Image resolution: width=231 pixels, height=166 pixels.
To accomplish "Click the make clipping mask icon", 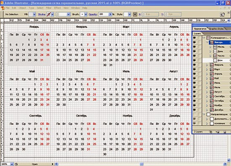I will [211, 132].
